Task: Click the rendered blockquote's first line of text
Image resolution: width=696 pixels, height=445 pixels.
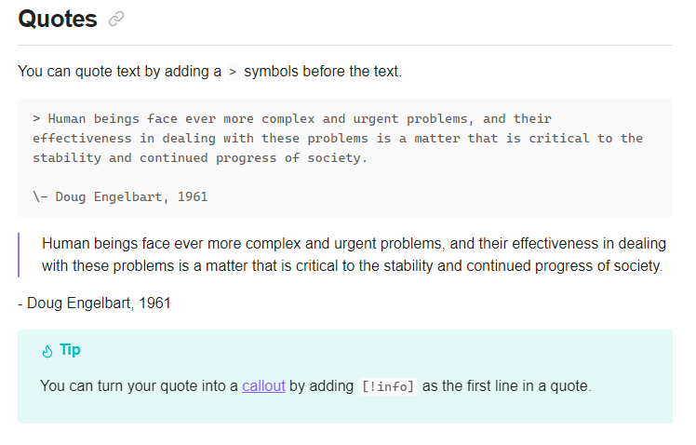Action: (x=354, y=244)
